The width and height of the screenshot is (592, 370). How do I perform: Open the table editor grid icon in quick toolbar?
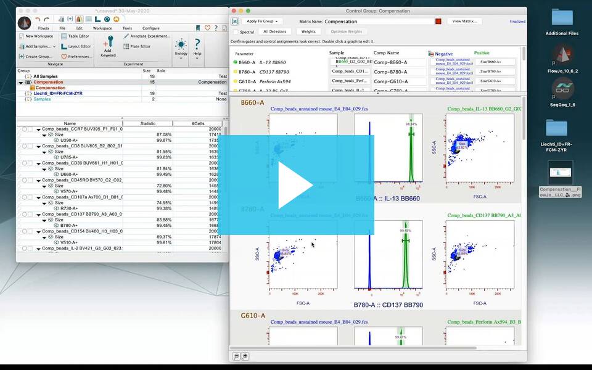pos(89,19)
